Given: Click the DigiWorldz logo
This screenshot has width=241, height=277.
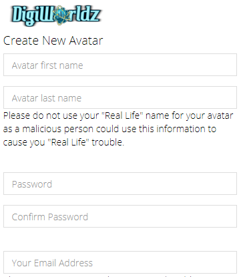Looking at the screenshot, I should click(x=55, y=15).
